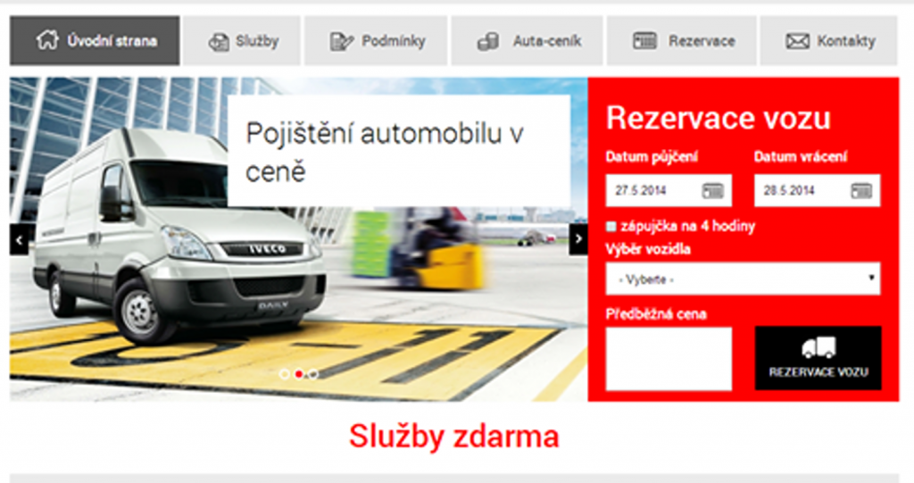
Task: Open the Kontakty tab
Action: [x=829, y=41]
